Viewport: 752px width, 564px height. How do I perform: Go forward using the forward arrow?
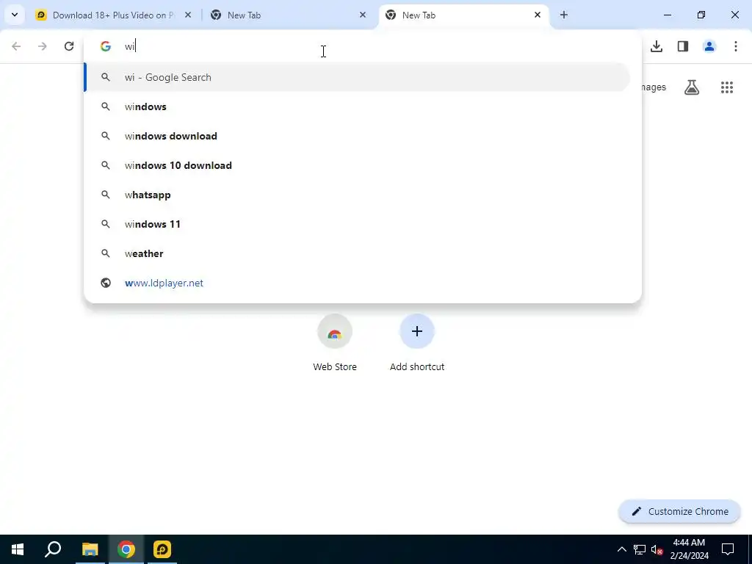43,46
